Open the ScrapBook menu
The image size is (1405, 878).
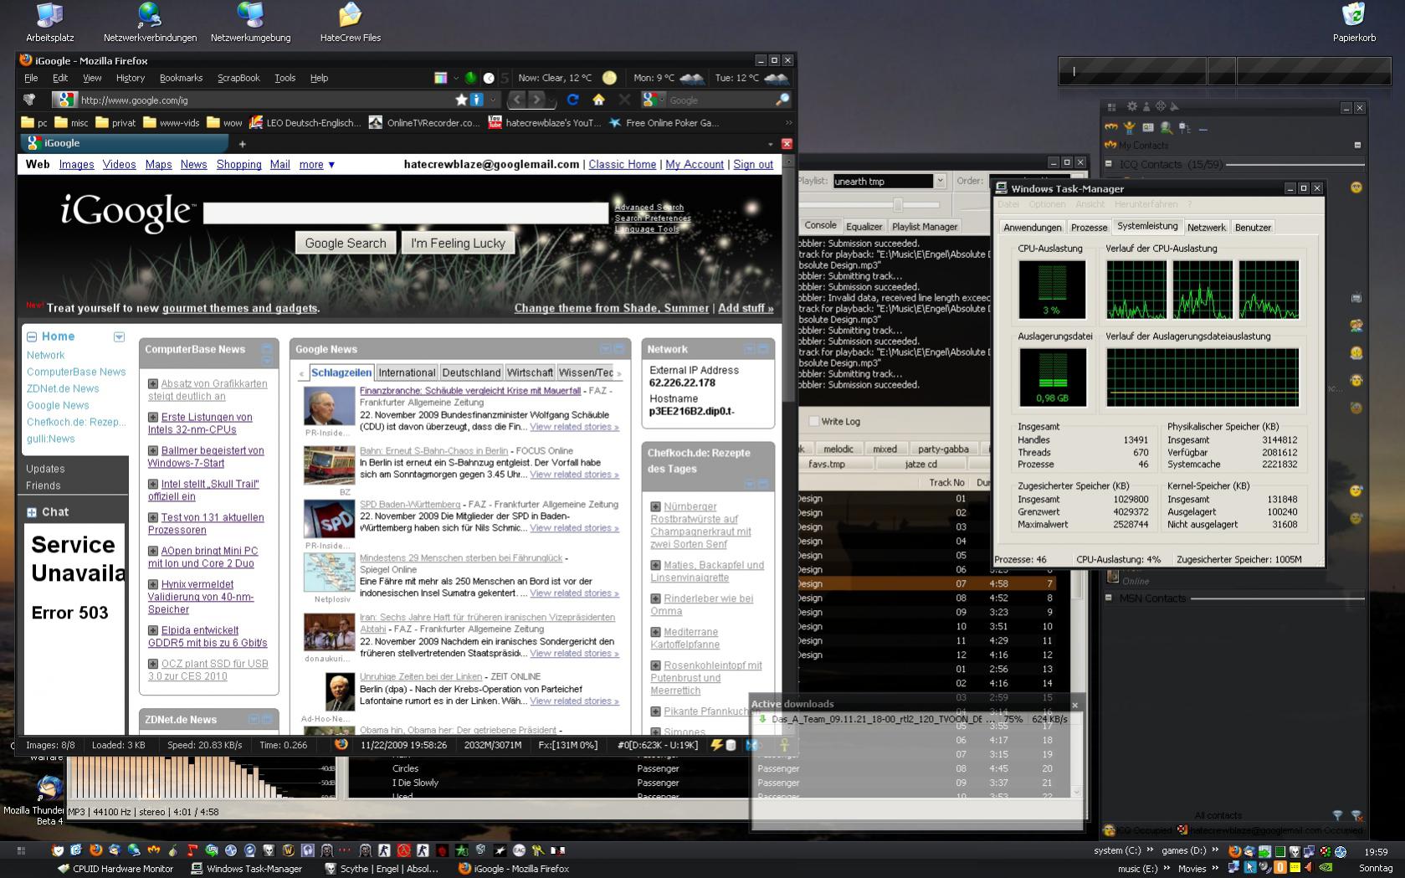click(238, 78)
